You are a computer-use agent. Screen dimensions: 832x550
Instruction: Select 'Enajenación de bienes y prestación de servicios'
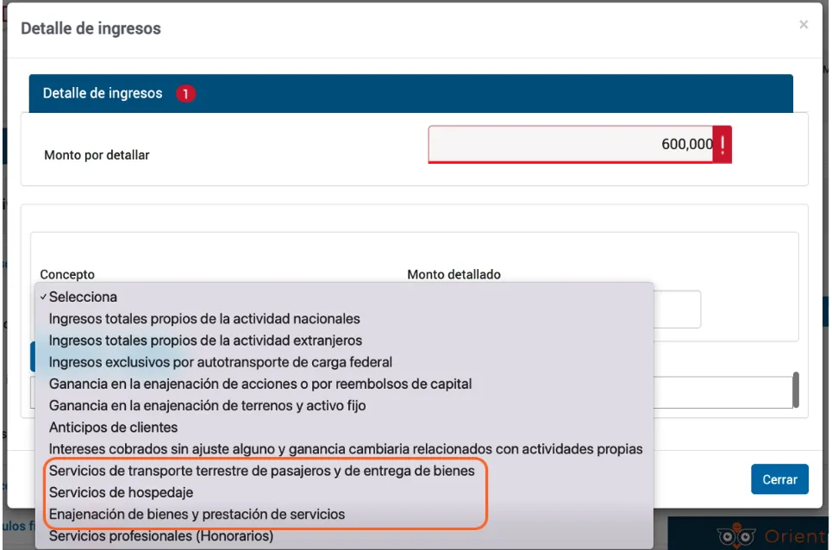pos(197,515)
